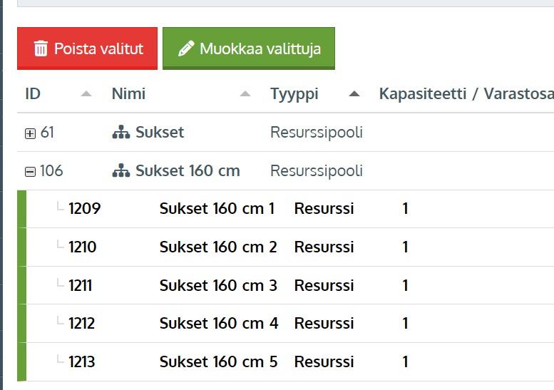Select the Sukset 160 cm 1 row

pos(285,209)
